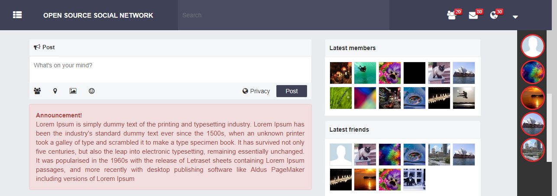Image resolution: width=557 pixels, height=196 pixels.
Task: Click the add photo icon in post box
Action: pos(73,91)
